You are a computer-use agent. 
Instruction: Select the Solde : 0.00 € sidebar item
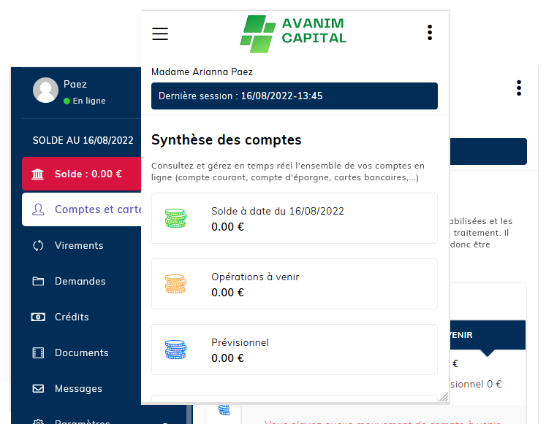pyautogui.click(x=81, y=174)
